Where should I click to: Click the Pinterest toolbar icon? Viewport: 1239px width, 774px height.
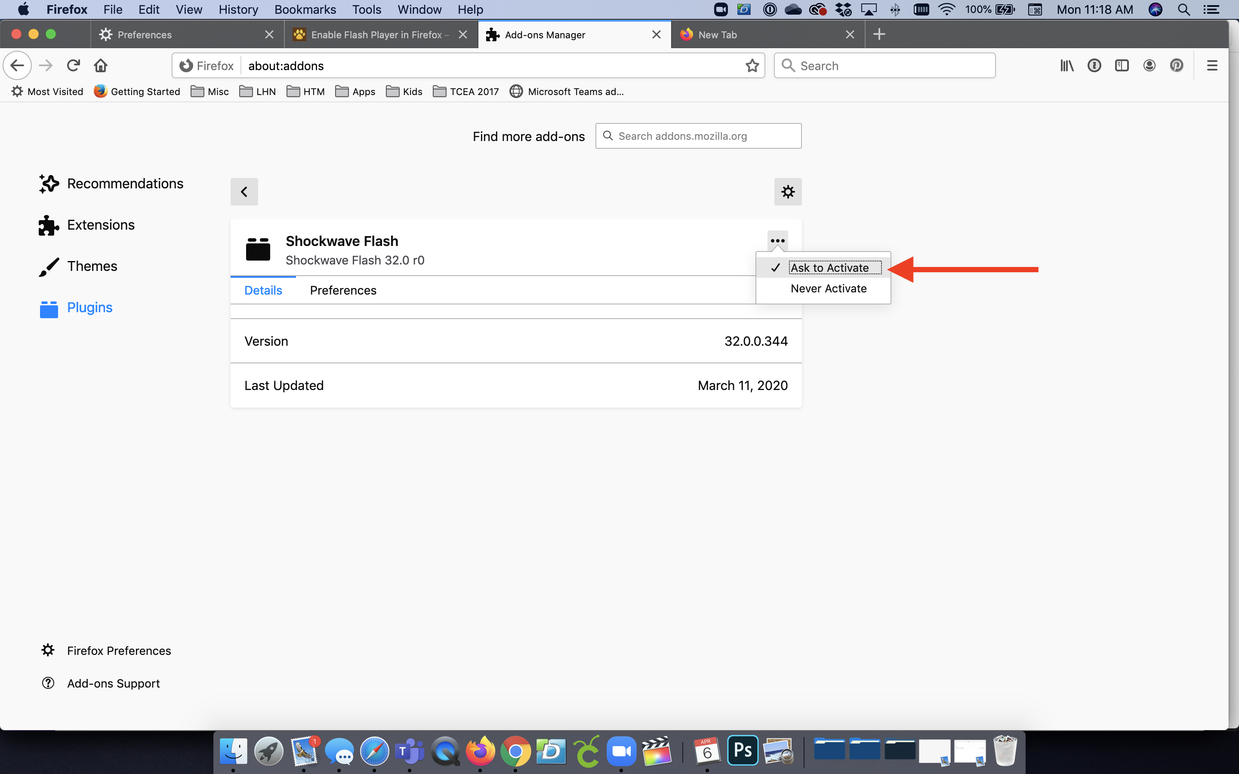pos(1177,65)
